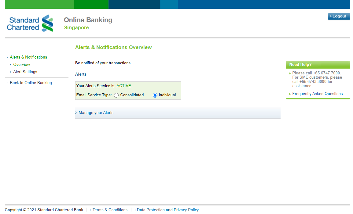This screenshot has height=214, width=353.
Task: Click the Copyright 2021 Standard Chartered Bank text
Action: pos(44,210)
